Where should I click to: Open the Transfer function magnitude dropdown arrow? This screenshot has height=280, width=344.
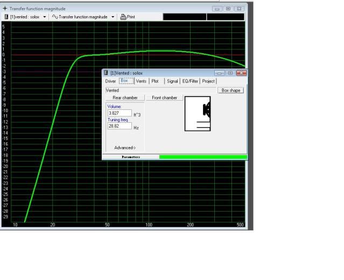(x=113, y=17)
